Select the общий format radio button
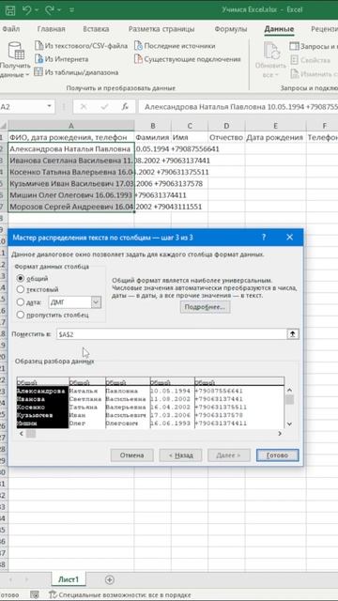338x601 pixels. point(21,278)
